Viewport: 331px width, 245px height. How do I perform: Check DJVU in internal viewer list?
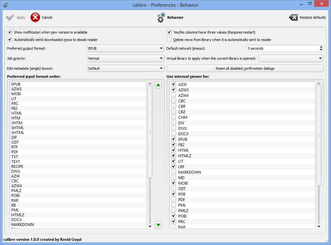click(173, 128)
